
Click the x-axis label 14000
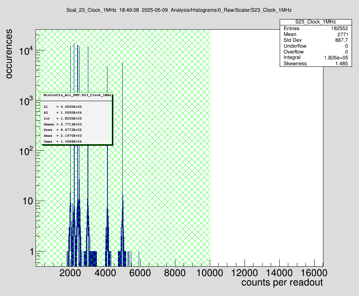[279, 273]
